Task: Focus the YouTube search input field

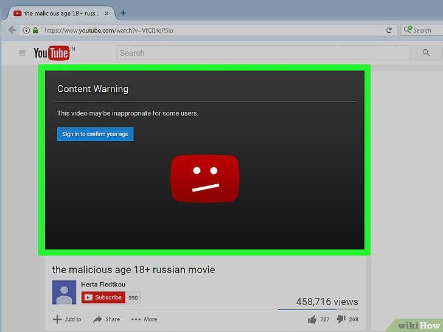Action: pyautogui.click(x=263, y=54)
